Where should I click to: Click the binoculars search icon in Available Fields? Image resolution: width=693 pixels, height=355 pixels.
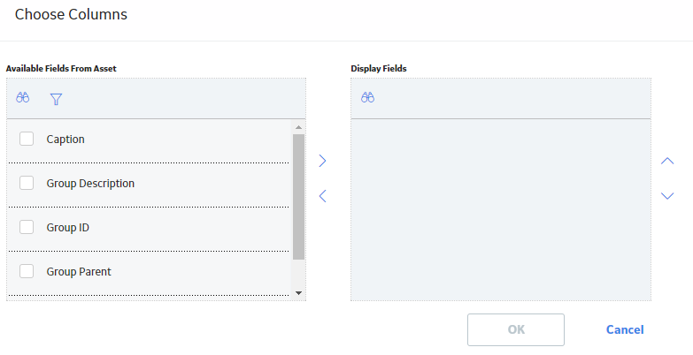point(22,97)
